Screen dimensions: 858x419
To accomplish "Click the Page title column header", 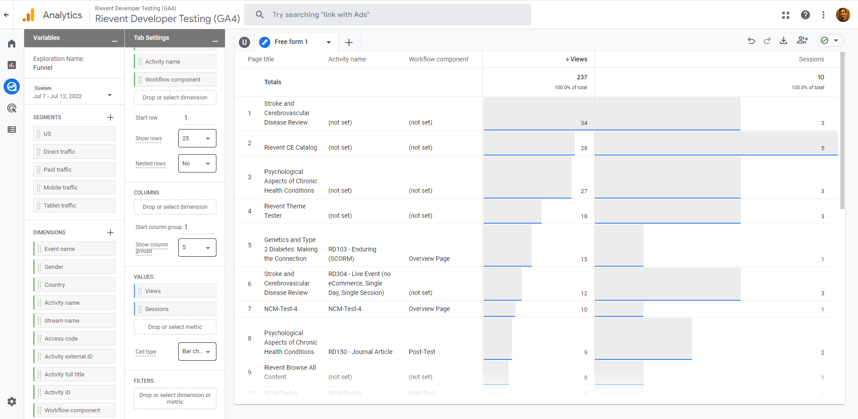I will pos(261,59).
